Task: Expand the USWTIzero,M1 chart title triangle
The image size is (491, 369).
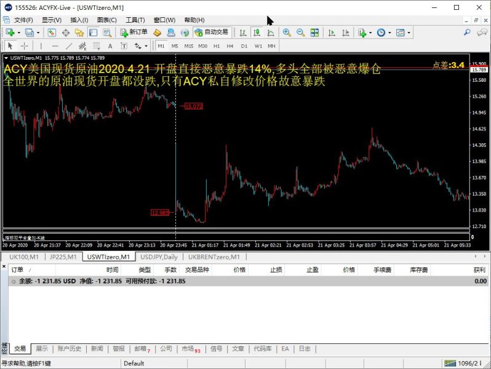Action: click(6, 58)
